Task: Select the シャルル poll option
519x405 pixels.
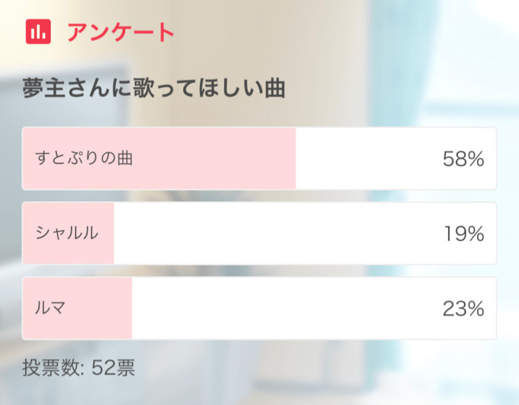Action: point(259,233)
